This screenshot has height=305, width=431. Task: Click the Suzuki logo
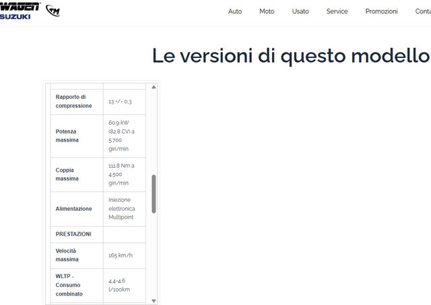15,16
